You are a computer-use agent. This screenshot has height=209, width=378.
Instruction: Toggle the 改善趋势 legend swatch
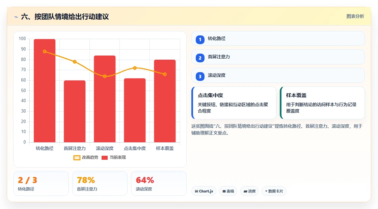coord(77,158)
